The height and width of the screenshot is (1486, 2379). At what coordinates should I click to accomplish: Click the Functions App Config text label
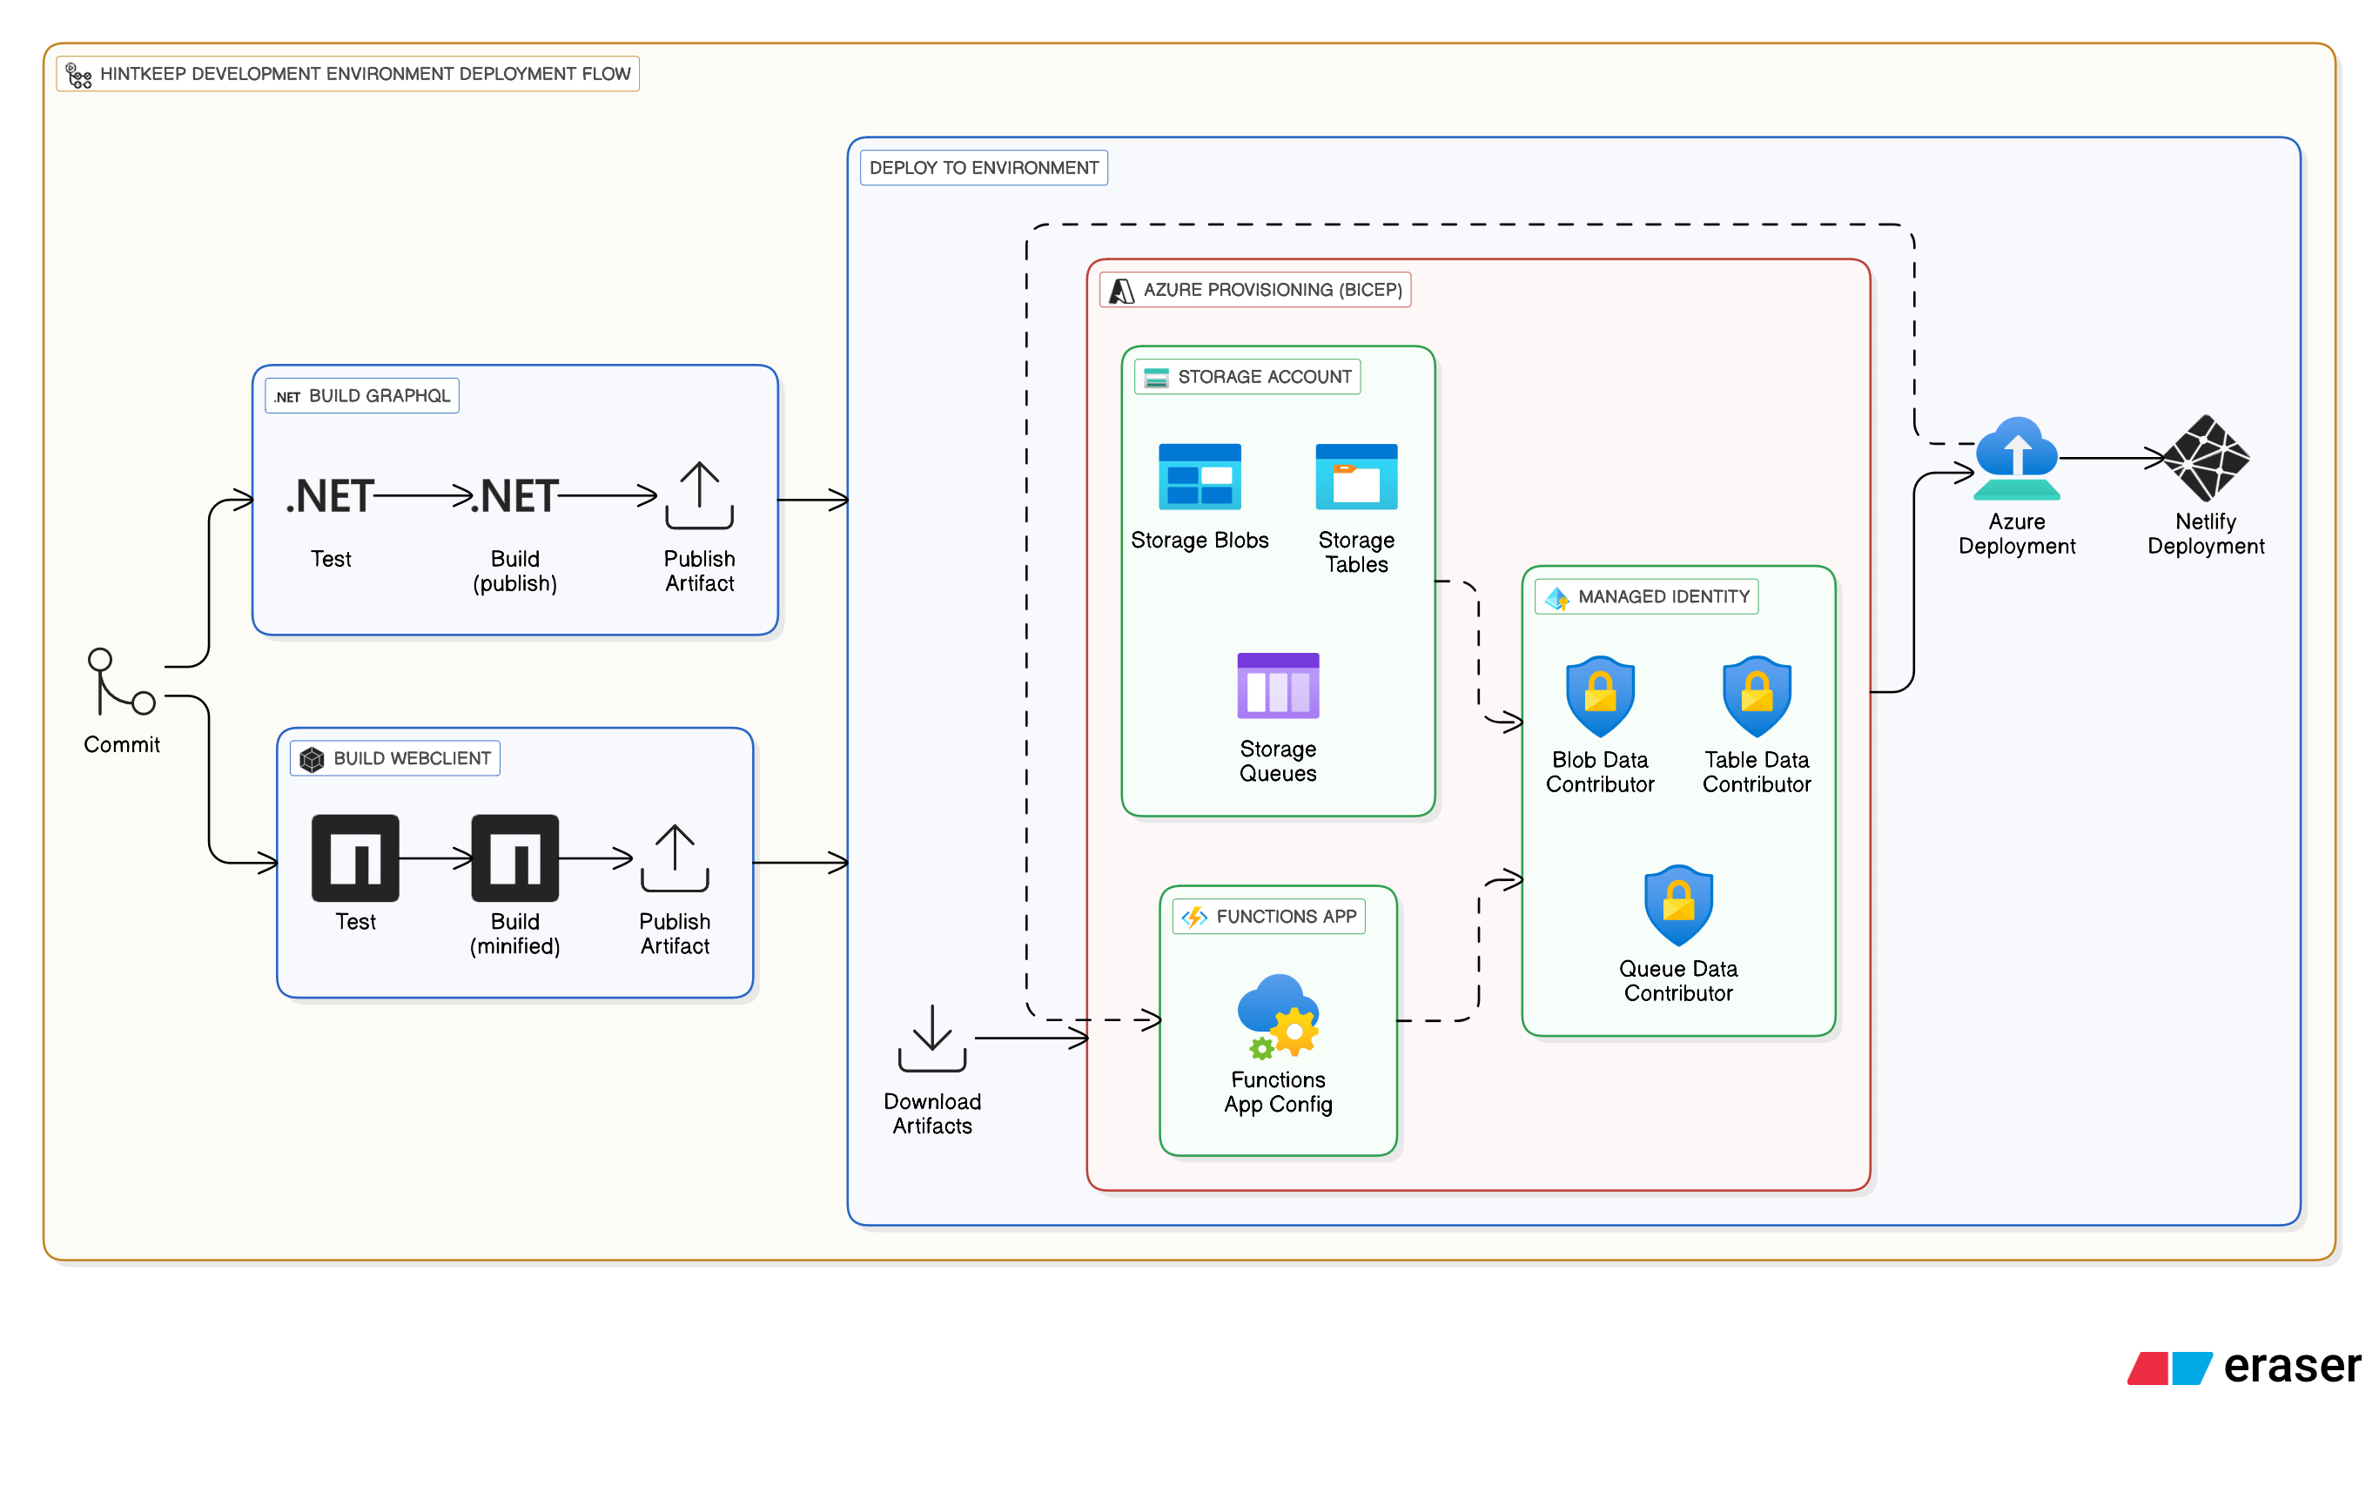(x=1279, y=1092)
